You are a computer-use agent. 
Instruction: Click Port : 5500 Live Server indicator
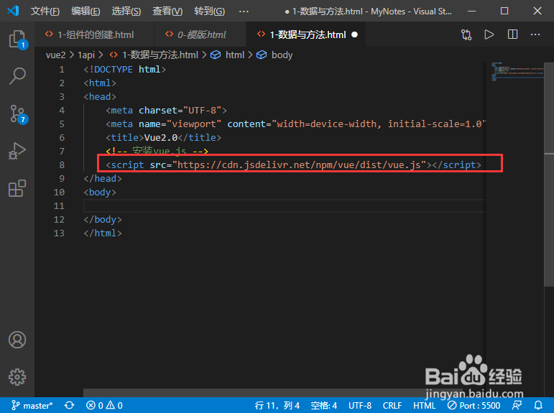tap(474, 405)
